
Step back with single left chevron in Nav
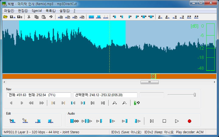[x=11, y=103]
